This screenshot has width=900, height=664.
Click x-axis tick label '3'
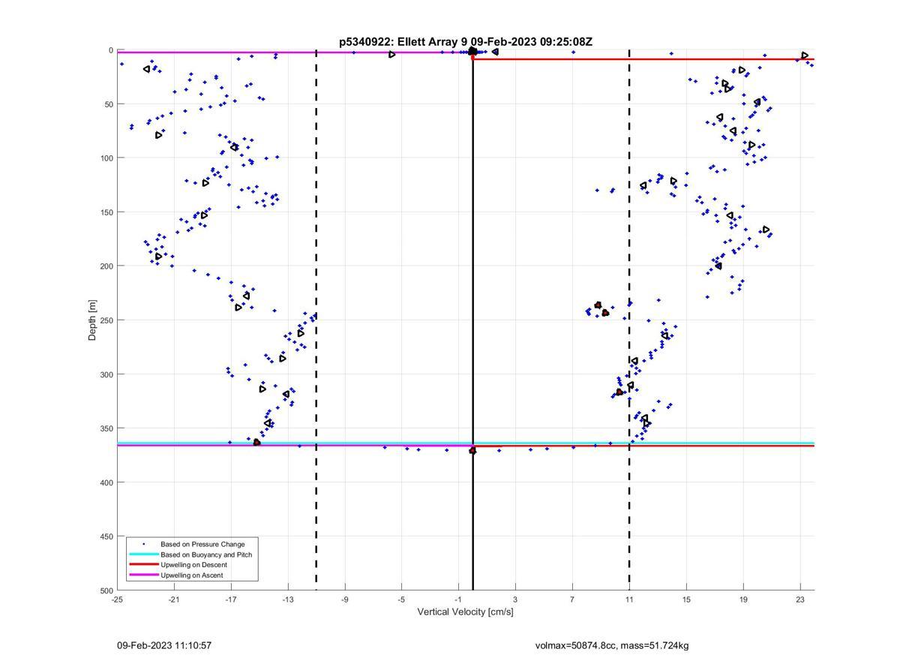pyautogui.click(x=515, y=599)
